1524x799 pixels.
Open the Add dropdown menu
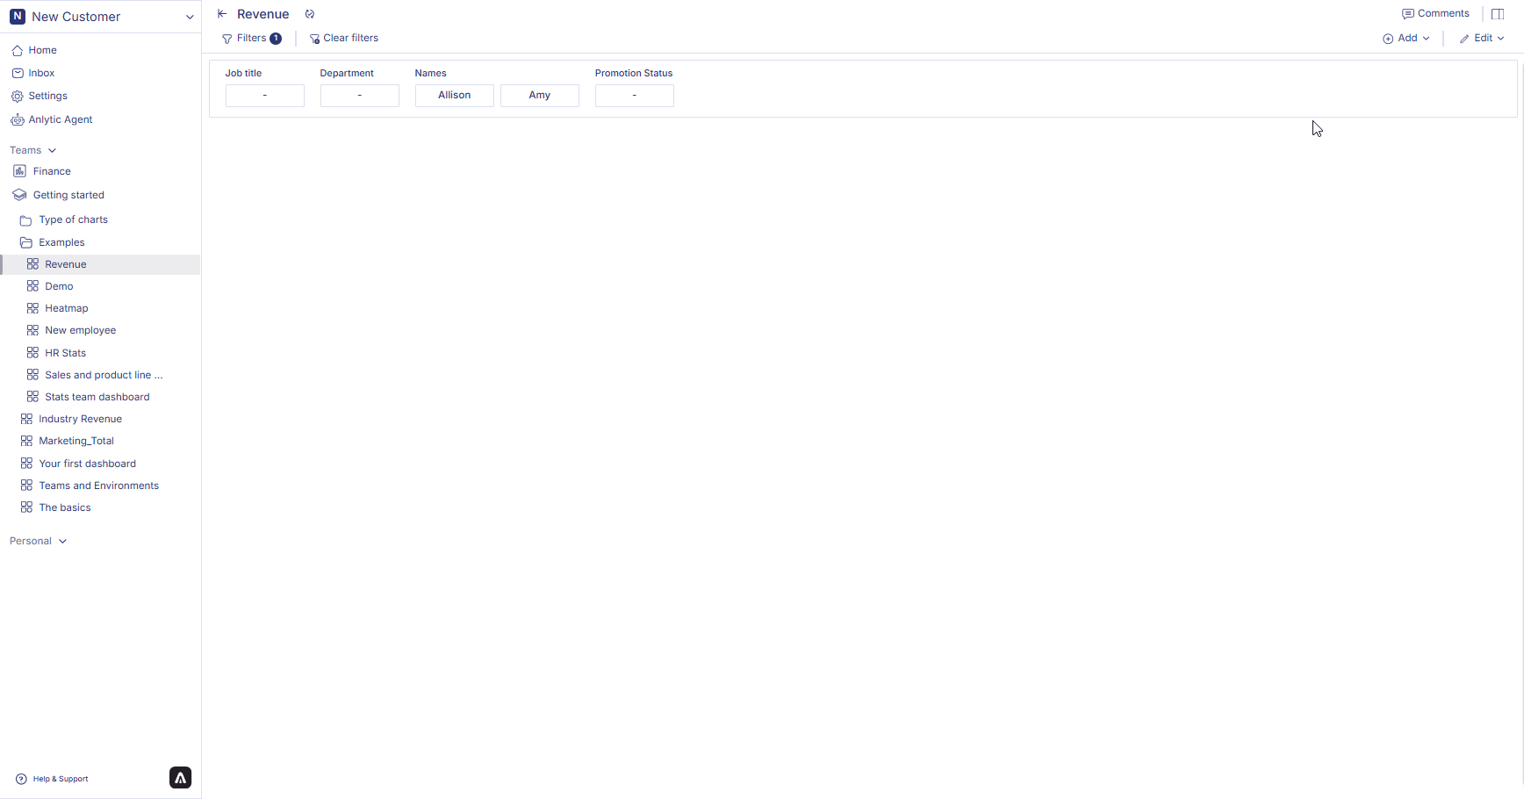coord(1406,39)
